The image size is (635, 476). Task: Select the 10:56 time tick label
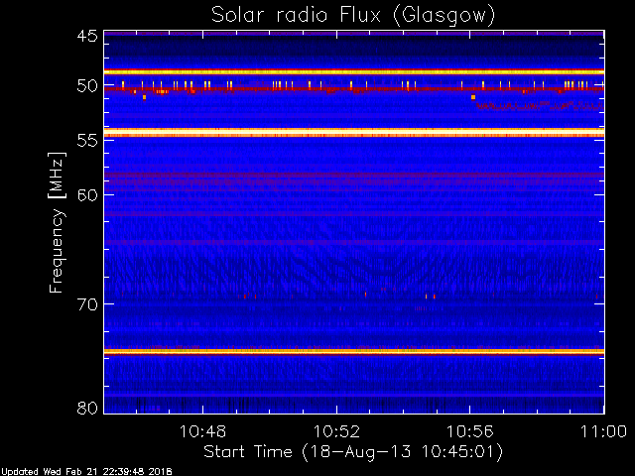[x=469, y=431]
